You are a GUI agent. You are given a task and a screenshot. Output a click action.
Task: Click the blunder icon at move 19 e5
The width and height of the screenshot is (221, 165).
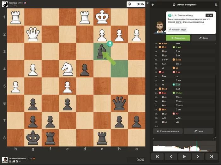pyautogui.click(x=160, y=72)
